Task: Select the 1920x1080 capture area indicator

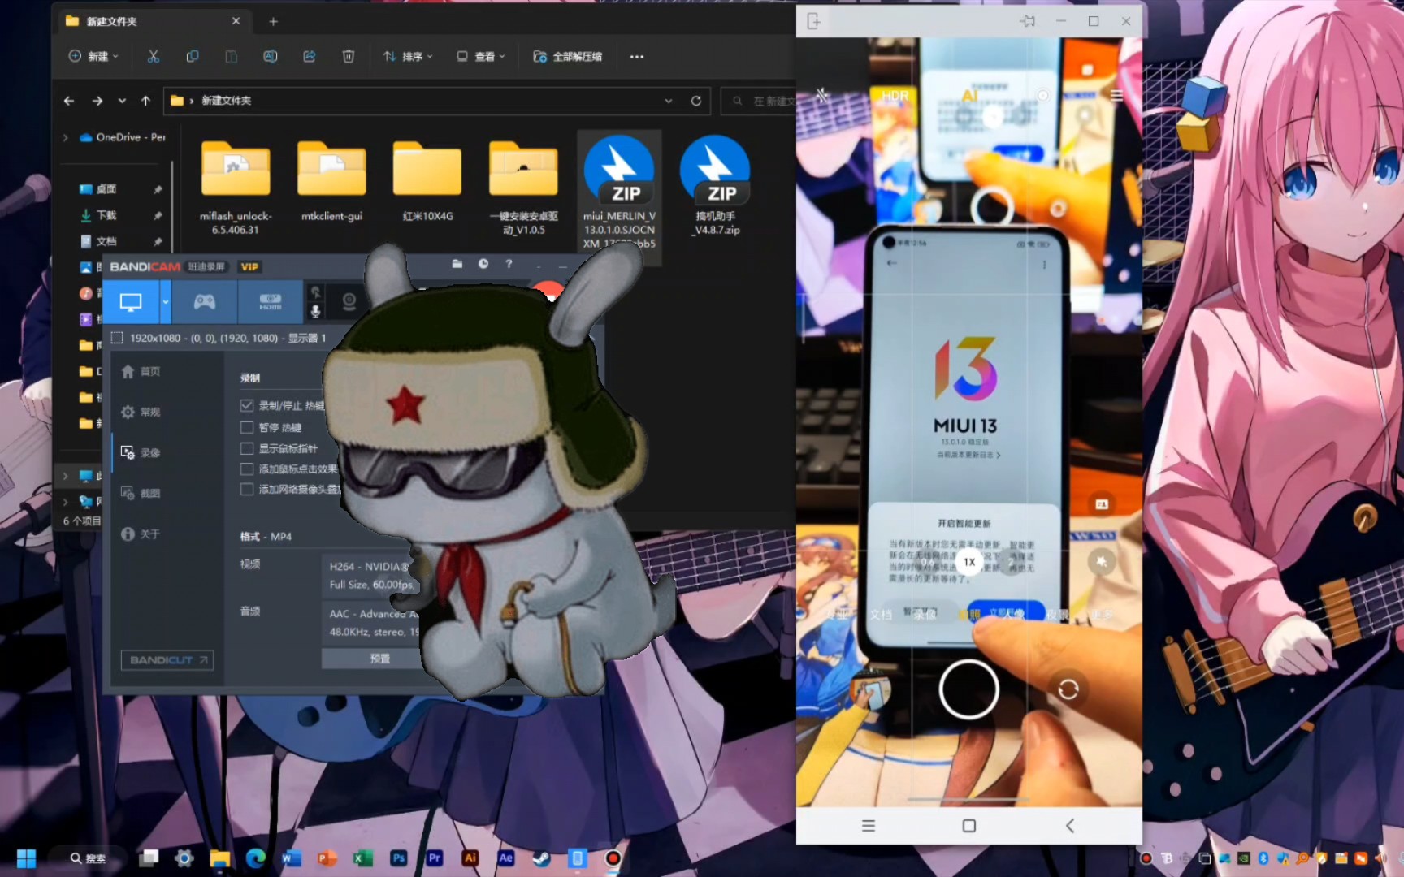Action: click(219, 338)
